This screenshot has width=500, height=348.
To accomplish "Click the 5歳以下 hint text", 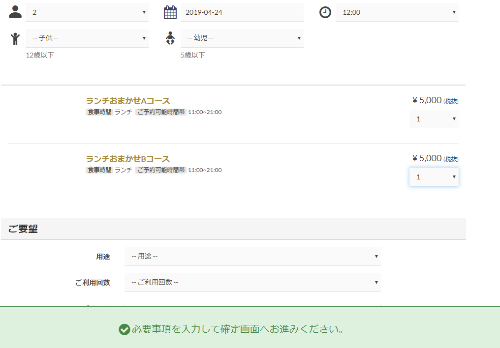I will coord(193,55).
